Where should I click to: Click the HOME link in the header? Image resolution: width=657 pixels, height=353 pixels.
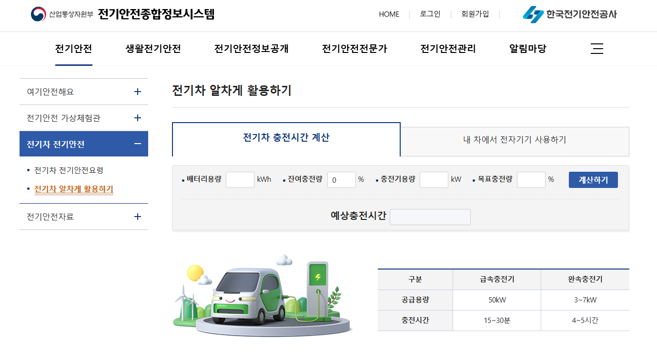(389, 14)
